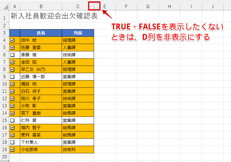
Task: Click the 所属 table header cell
Action: [x=78, y=33]
